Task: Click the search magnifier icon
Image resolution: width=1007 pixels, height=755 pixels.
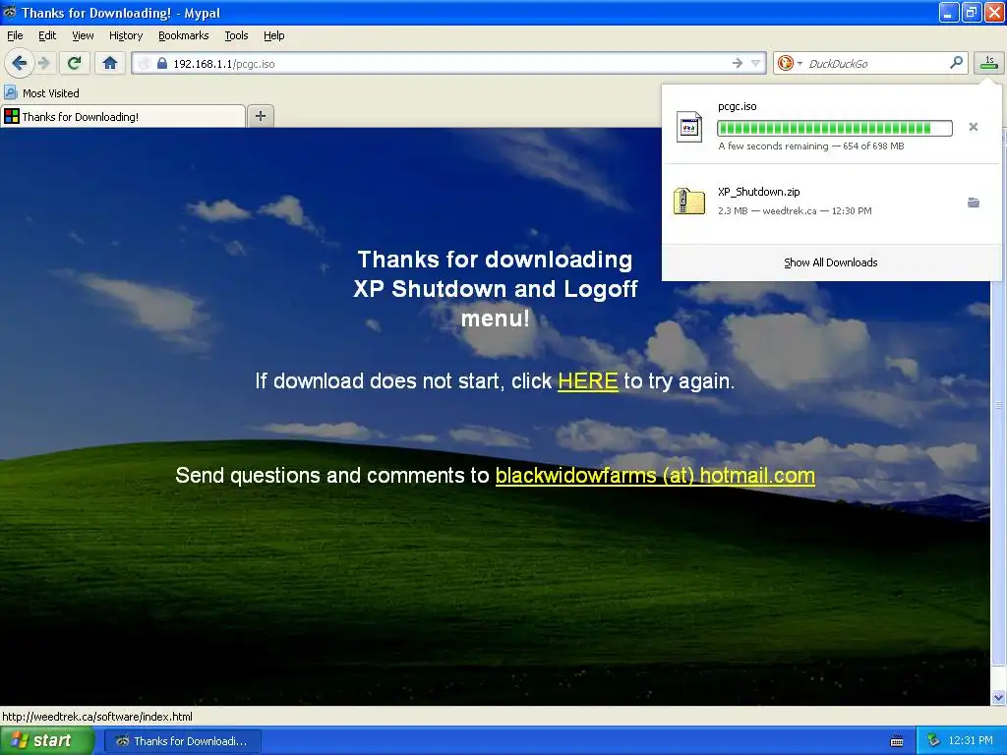Action: click(956, 62)
